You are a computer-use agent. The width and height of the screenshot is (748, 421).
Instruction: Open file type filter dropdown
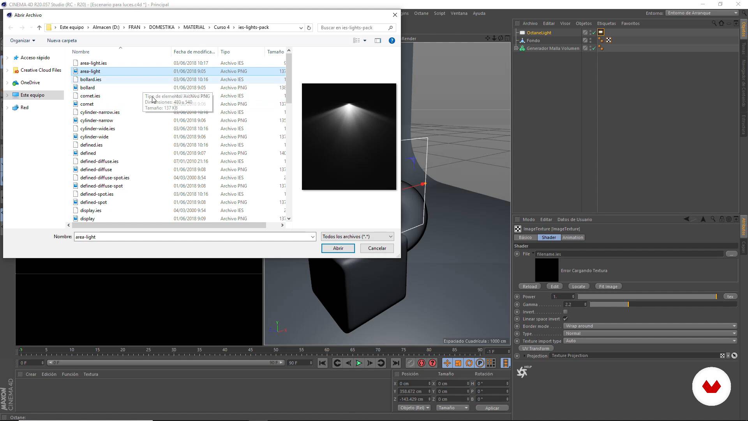(x=357, y=237)
